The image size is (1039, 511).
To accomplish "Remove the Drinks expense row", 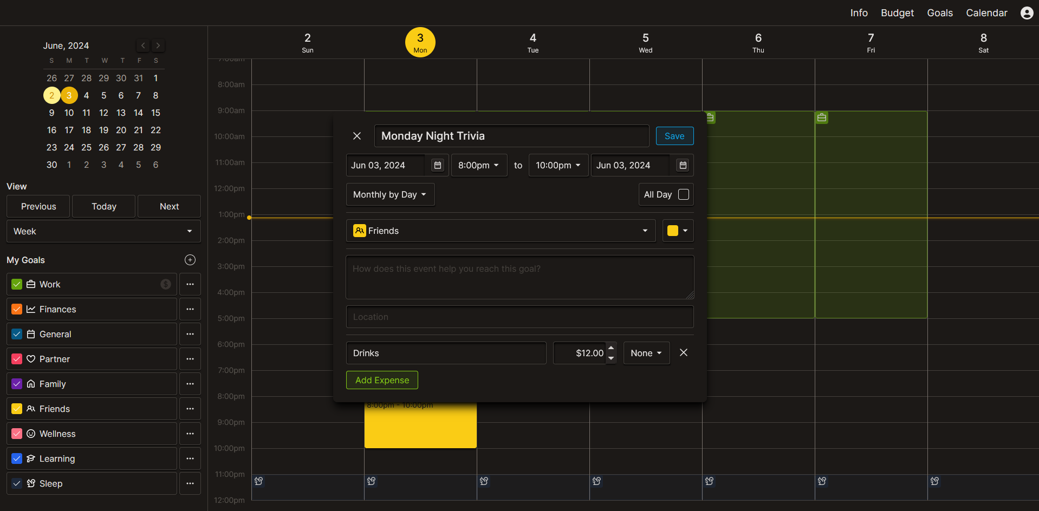I will [x=684, y=353].
